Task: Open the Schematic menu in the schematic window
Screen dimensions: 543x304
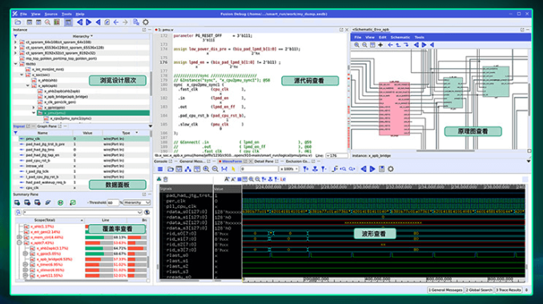Action: point(400,38)
